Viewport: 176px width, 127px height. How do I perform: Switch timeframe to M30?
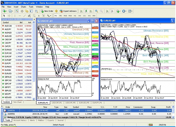coord(70,16)
